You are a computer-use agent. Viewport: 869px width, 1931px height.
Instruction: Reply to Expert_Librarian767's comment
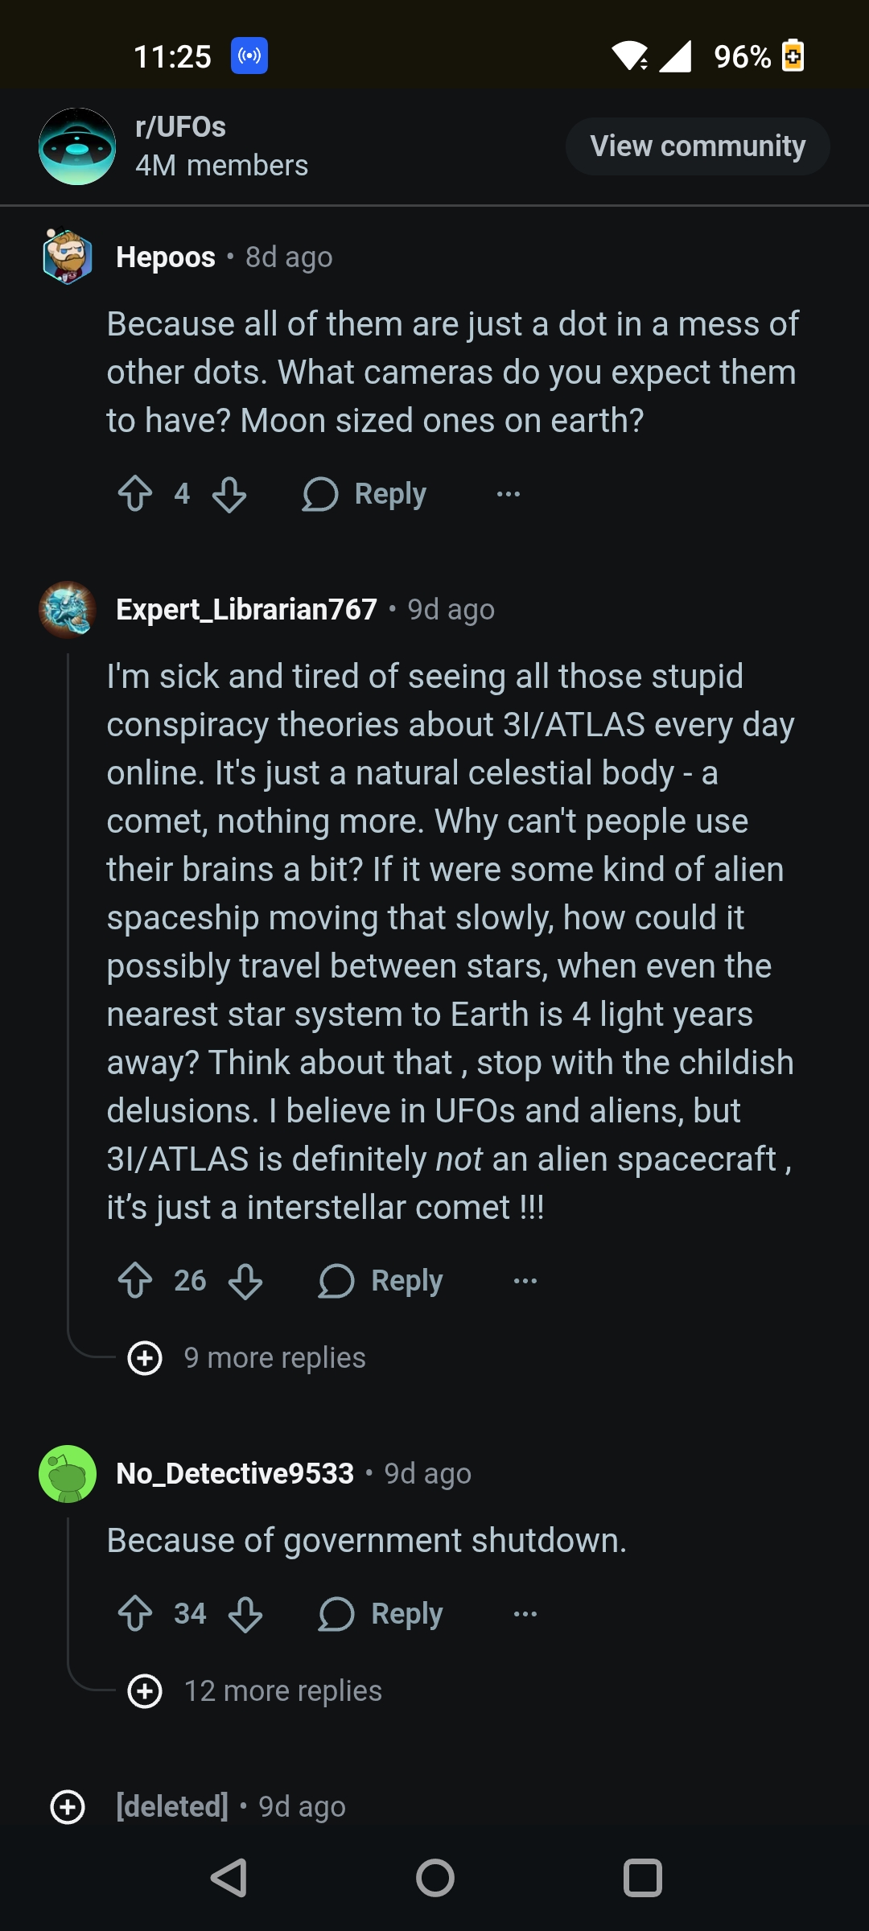pyautogui.click(x=381, y=1281)
